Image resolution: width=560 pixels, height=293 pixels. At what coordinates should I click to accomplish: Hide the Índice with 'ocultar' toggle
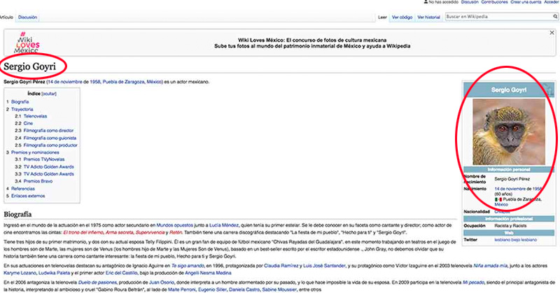coord(49,94)
